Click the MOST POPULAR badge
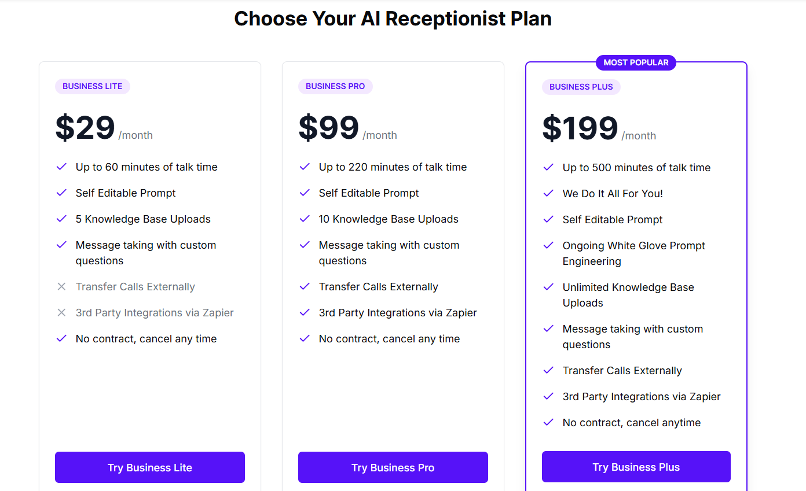The width and height of the screenshot is (806, 491). point(636,62)
